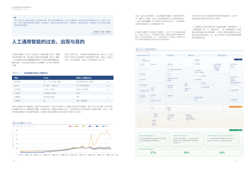Click the 500 y-axis label
The height and width of the screenshot is (170, 251).
17,130
